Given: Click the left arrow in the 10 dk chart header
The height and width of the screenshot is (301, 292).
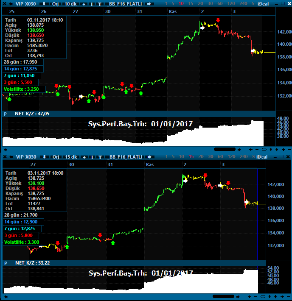Looking at the screenshot, I should point(11,4).
